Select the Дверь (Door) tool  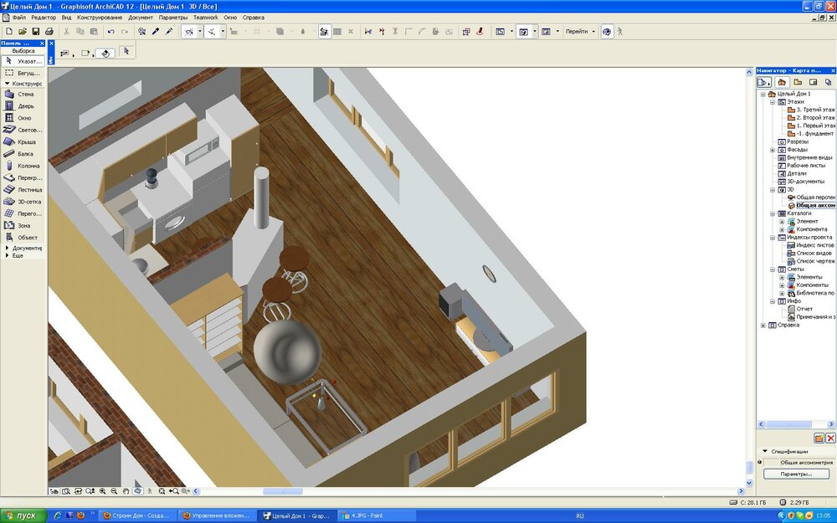tap(23, 106)
